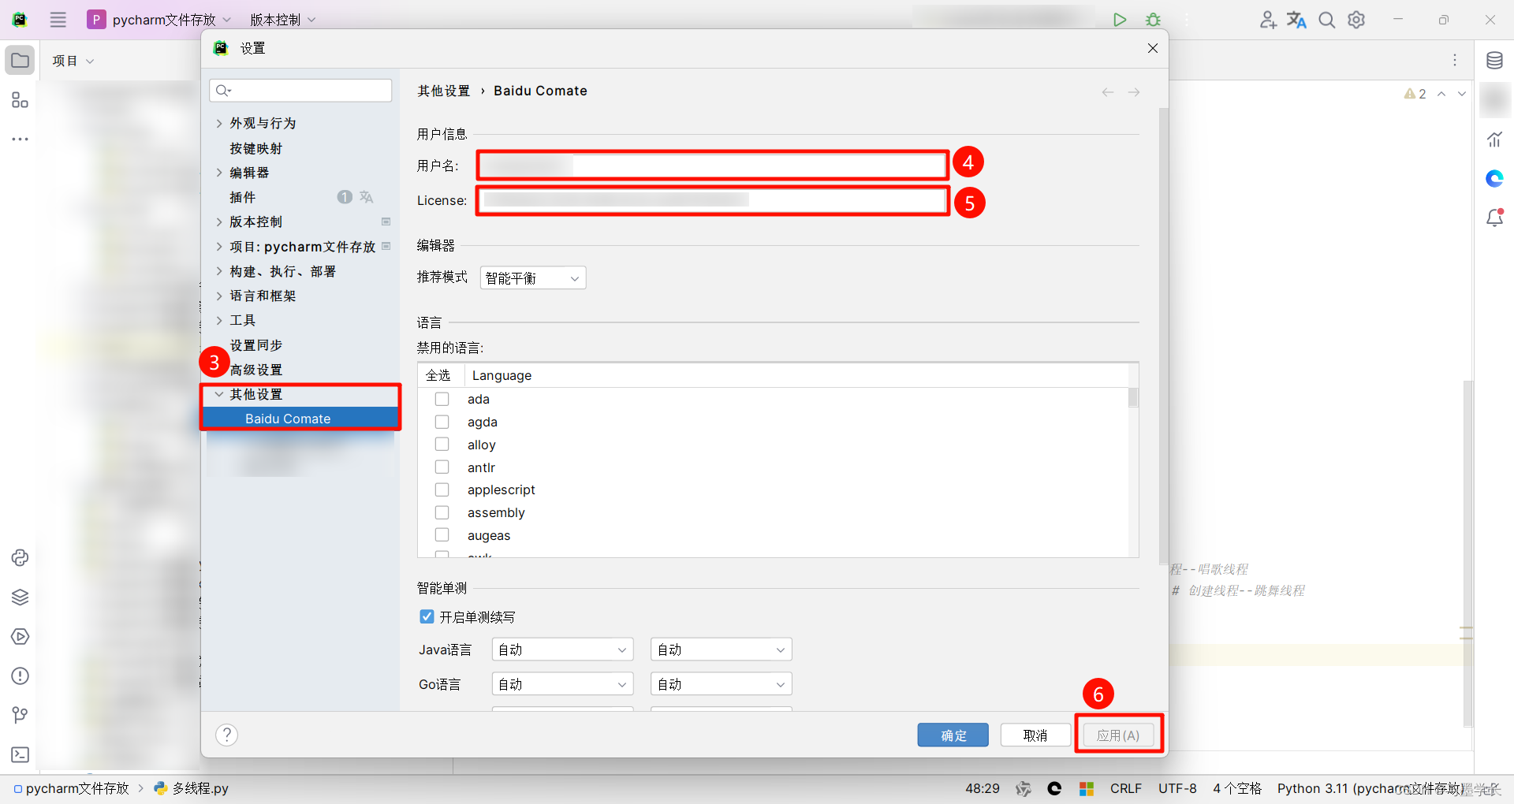This screenshot has width=1514, height=804.
Task: Click the 全选 select-all column header
Action: [438, 375]
